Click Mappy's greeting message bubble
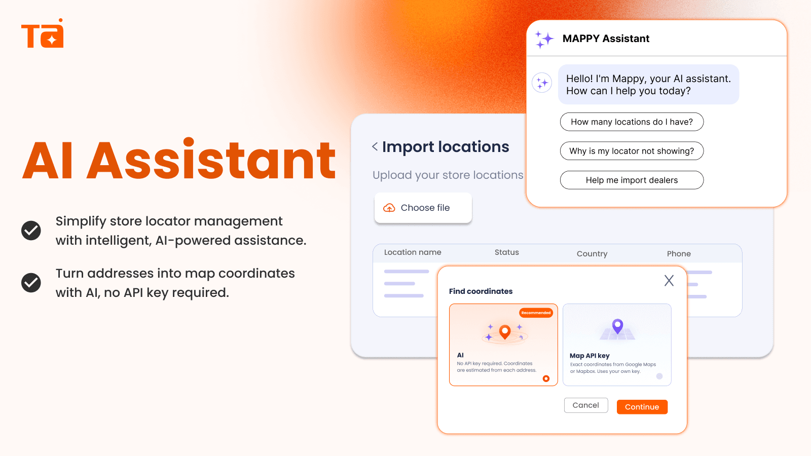This screenshot has height=456, width=811. (649, 85)
